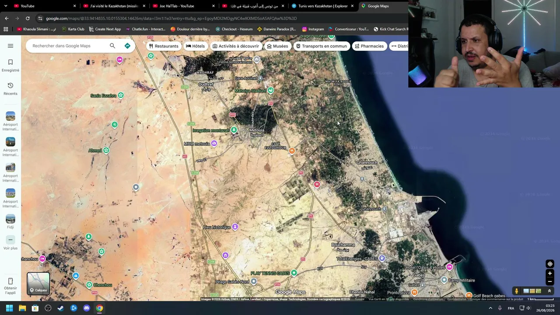Close the Joe HaTTab YouTube tab
The image size is (560, 315).
click(x=213, y=6)
